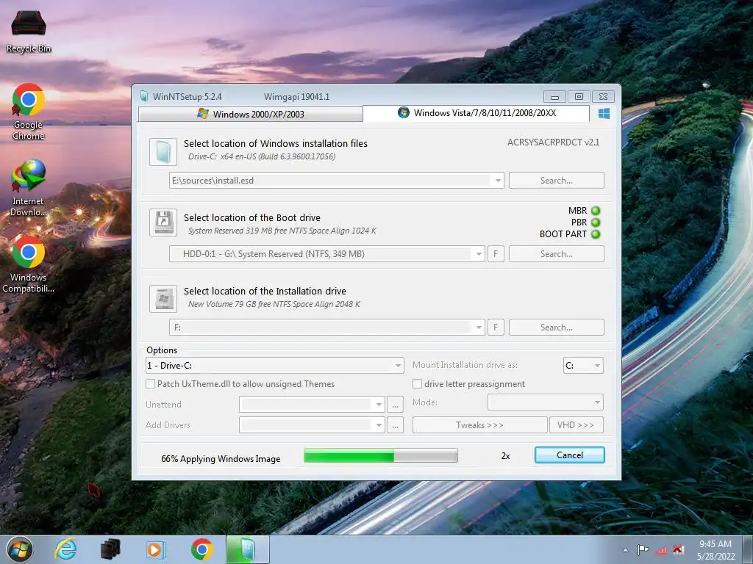This screenshot has width=753, height=564.
Task: Open the VHD >>> options
Action: pyautogui.click(x=577, y=425)
